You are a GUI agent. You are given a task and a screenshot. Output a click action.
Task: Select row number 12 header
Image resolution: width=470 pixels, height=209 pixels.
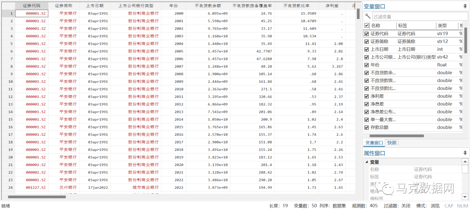[x=8, y=96]
